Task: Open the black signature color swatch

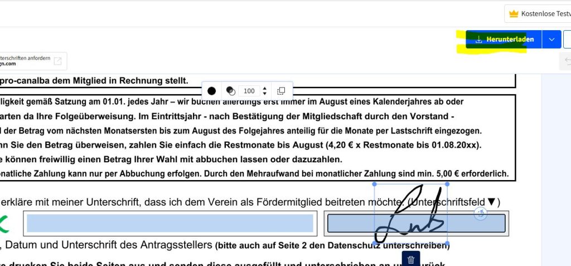Action: coord(212,91)
